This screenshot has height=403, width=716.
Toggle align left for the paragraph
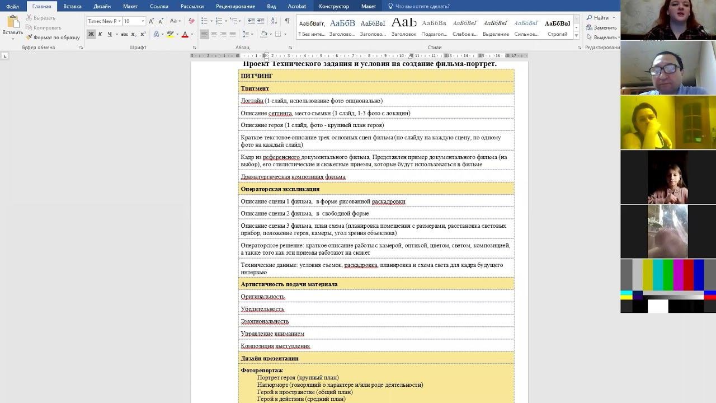coord(204,34)
